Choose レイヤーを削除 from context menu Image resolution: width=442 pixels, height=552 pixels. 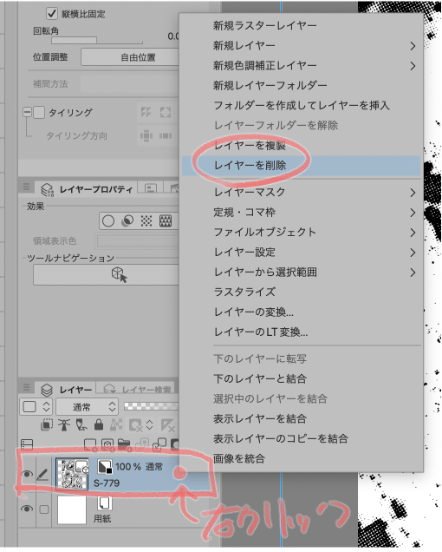pyautogui.click(x=301, y=166)
